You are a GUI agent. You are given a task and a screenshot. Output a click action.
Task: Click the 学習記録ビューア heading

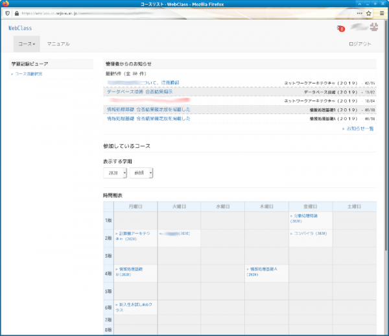click(30, 64)
